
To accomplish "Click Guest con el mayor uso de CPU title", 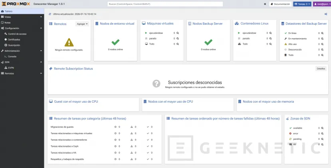I will (76, 102).
